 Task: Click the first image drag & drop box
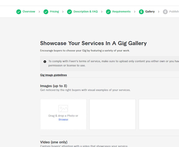pyautogui.click(x=63, y=114)
